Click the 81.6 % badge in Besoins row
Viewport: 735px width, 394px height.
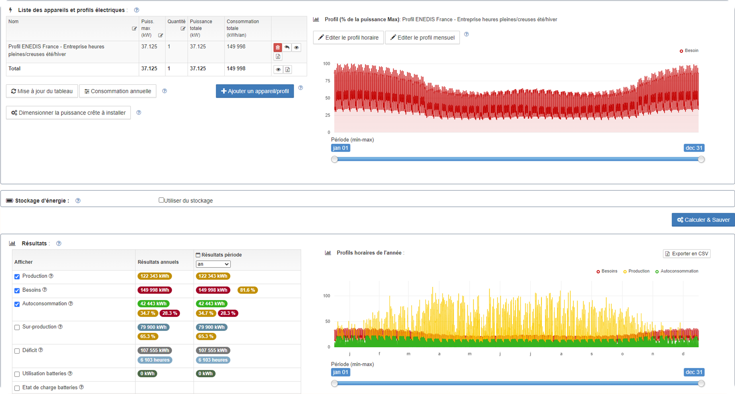[248, 290]
